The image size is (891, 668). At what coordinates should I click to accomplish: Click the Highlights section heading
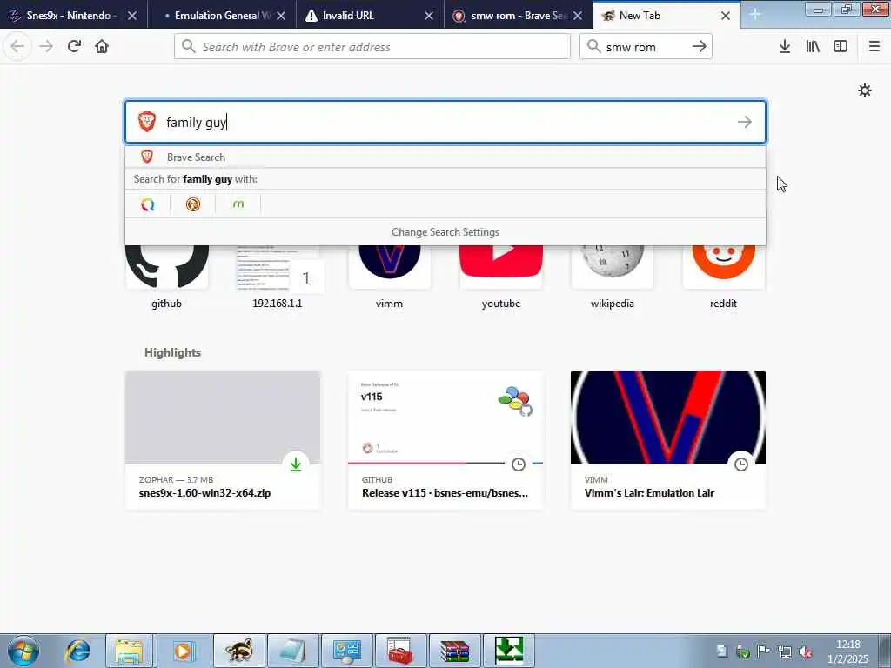173,352
